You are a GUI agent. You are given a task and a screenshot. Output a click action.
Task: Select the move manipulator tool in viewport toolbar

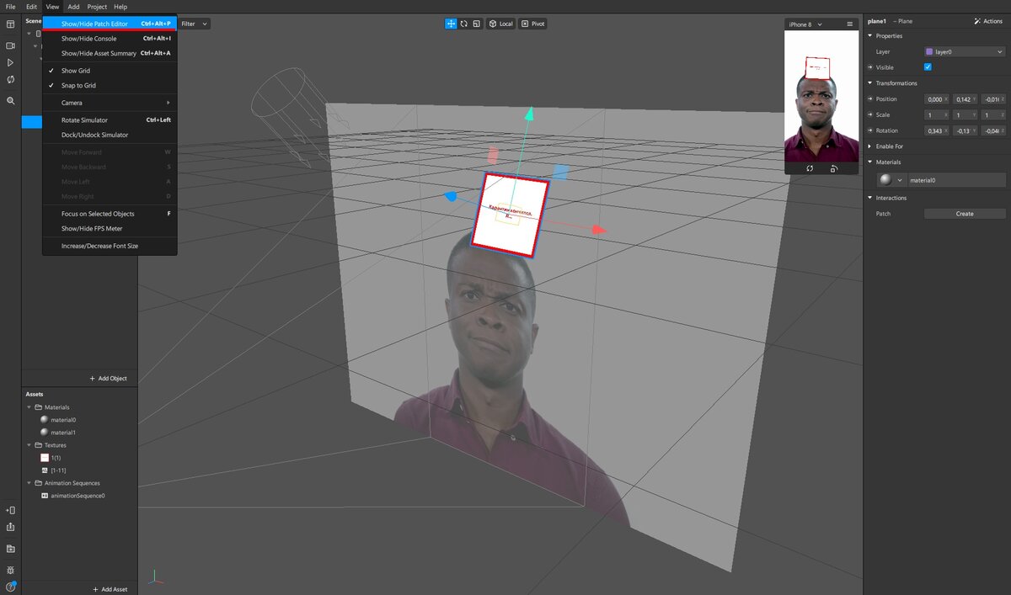pos(451,24)
